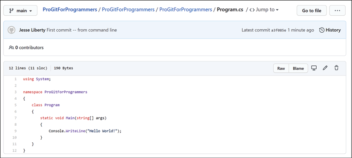Select line number 9 in the code
Screen dimensions: 352x158
pyautogui.click(x=15, y=131)
